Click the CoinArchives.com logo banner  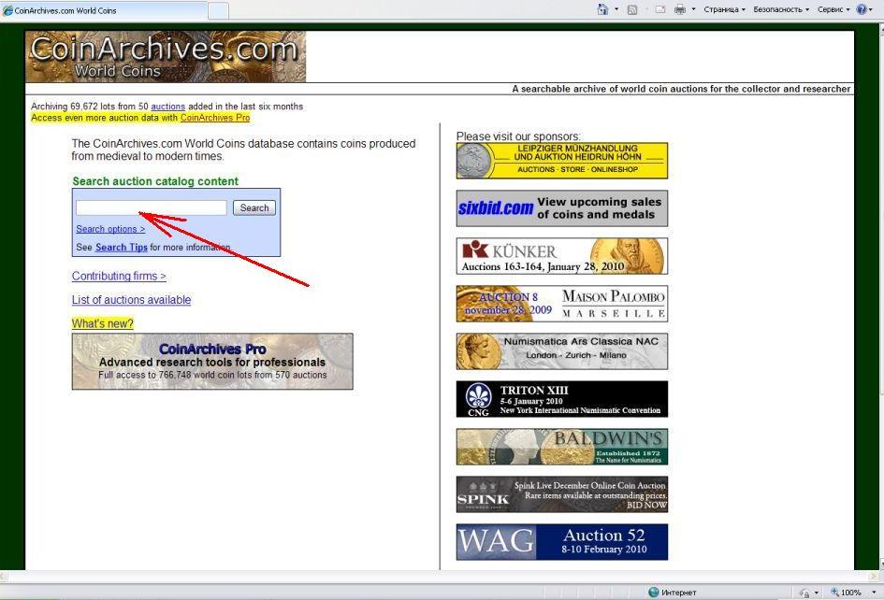click(166, 57)
